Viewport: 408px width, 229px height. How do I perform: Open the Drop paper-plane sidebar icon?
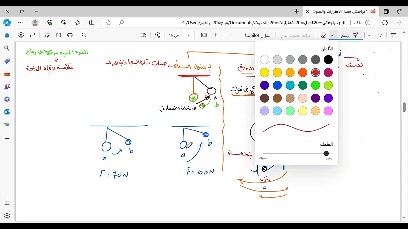7,125
